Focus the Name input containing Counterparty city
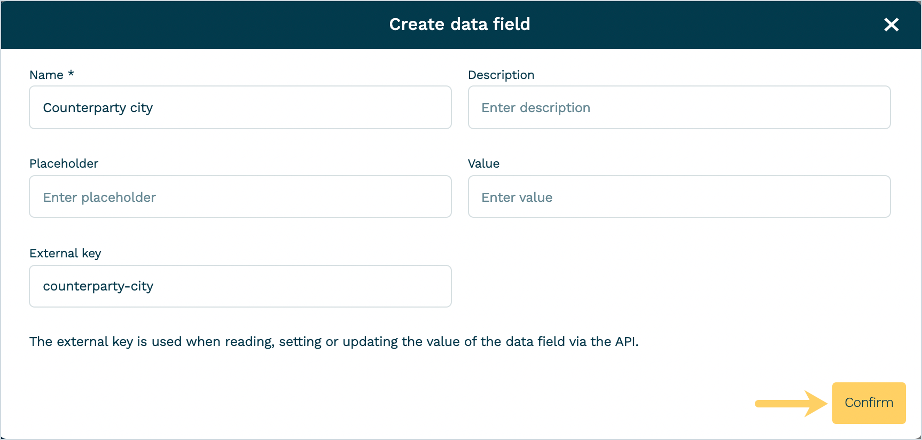This screenshot has width=922, height=440. coord(240,107)
